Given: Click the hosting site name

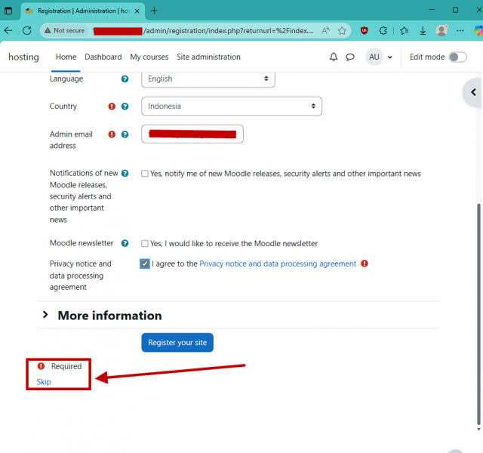Looking at the screenshot, I should tap(23, 57).
